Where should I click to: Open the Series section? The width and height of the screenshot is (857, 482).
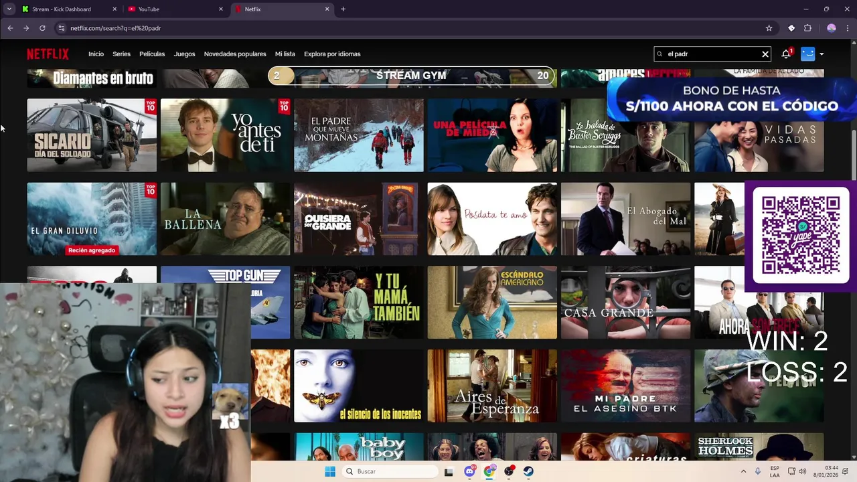click(x=121, y=54)
